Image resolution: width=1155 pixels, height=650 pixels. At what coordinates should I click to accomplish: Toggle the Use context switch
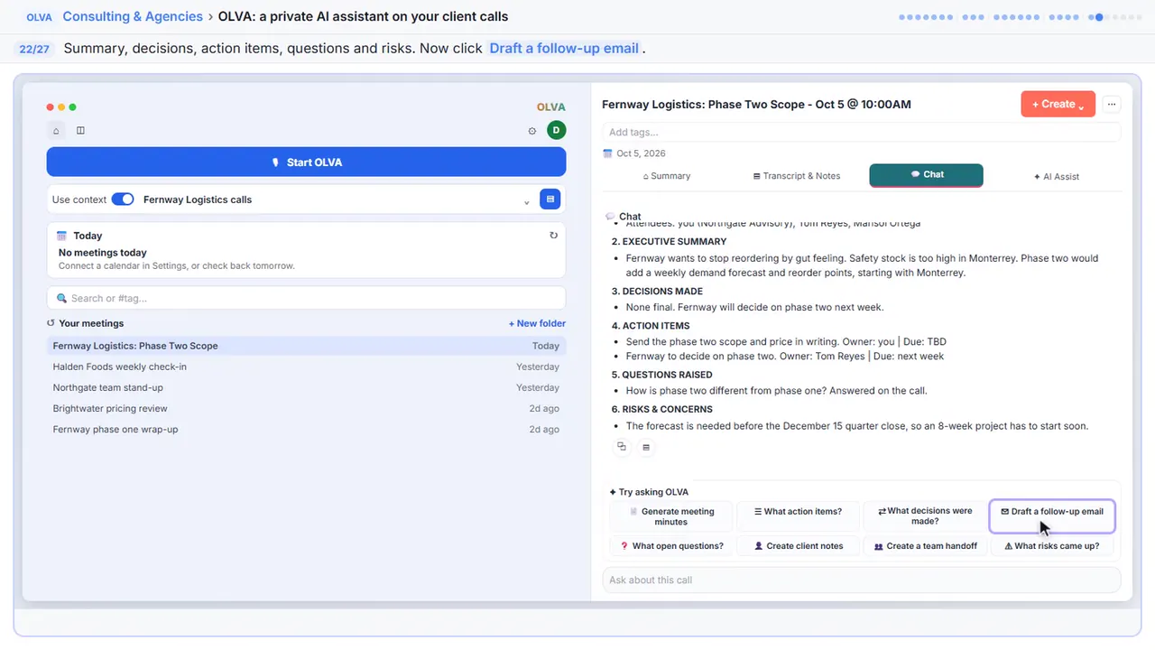pyautogui.click(x=123, y=200)
